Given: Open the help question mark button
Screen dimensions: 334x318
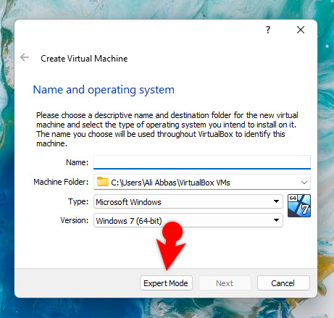Looking at the screenshot, I should 268,30.
